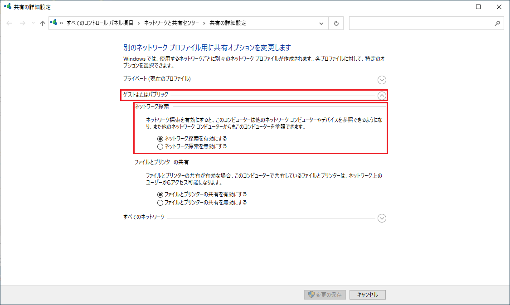Click the network icon in address bar

pyautogui.click(x=54, y=23)
